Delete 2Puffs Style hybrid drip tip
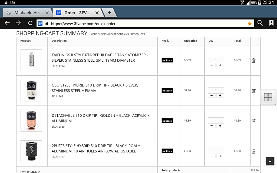The height and width of the screenshot is (173, 277). point(253,151)
